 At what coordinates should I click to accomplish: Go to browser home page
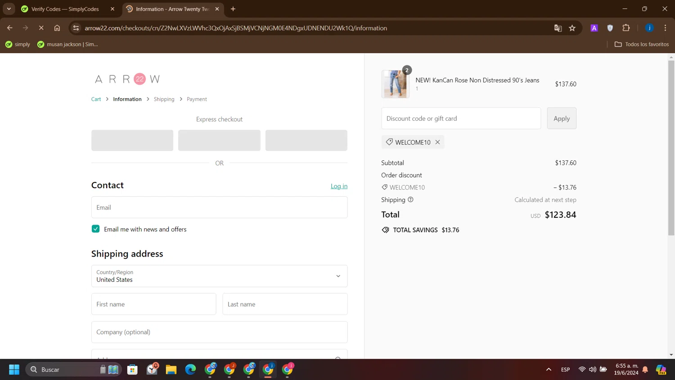(x=57, y=28)
